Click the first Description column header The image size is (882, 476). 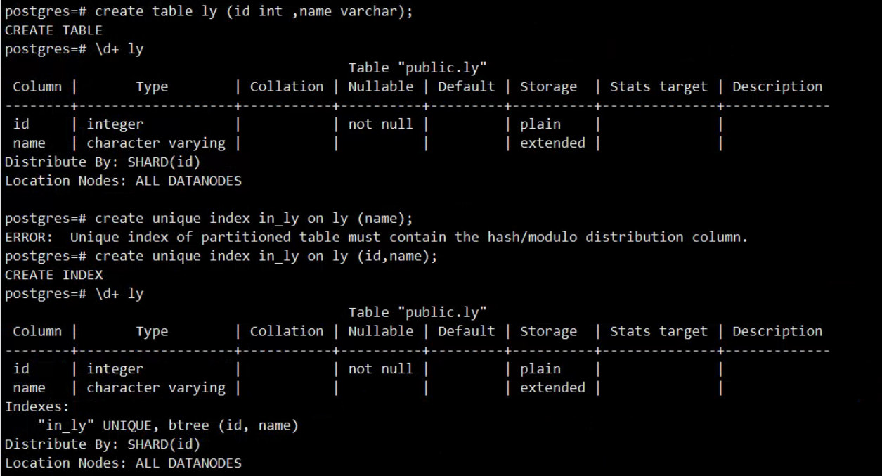(x=777, y=86)
